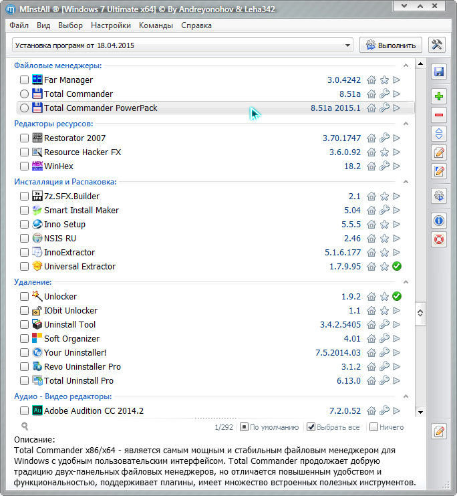Add a program with the green plus icon
The image size is (457, 496).
pos(439,96)
